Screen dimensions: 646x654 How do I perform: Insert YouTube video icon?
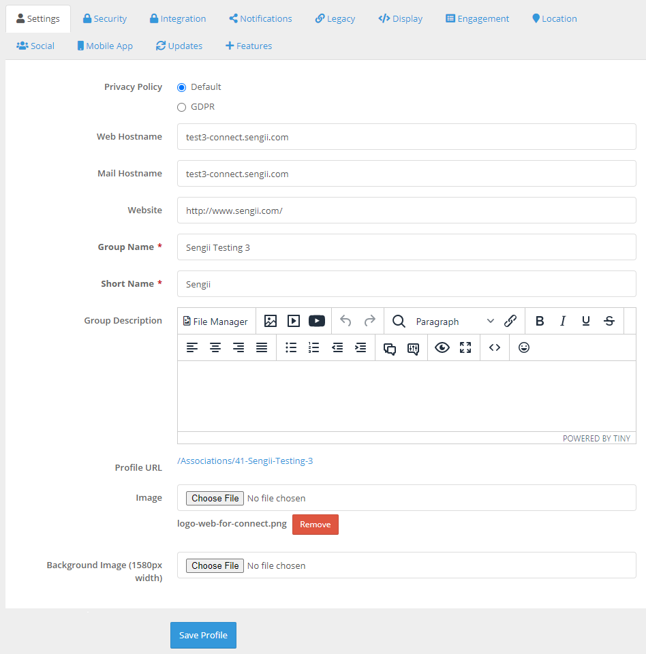[317, 321]
